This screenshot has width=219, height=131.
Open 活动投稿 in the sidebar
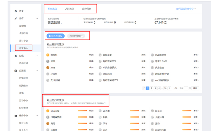[23, 63]
